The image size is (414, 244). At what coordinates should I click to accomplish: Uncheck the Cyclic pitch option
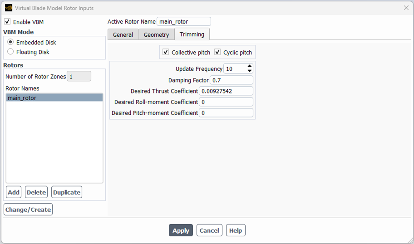(x=217, y=52)
